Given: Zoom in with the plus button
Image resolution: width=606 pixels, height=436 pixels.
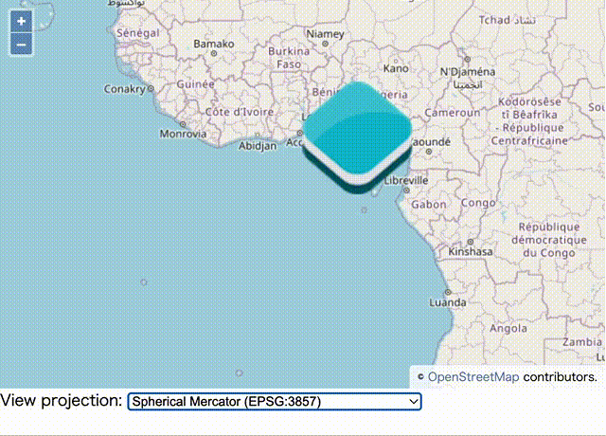Looking at the screenshot, I should click(21, 21).
